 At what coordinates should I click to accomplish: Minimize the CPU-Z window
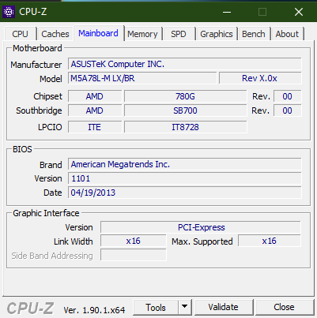point(227,12)
